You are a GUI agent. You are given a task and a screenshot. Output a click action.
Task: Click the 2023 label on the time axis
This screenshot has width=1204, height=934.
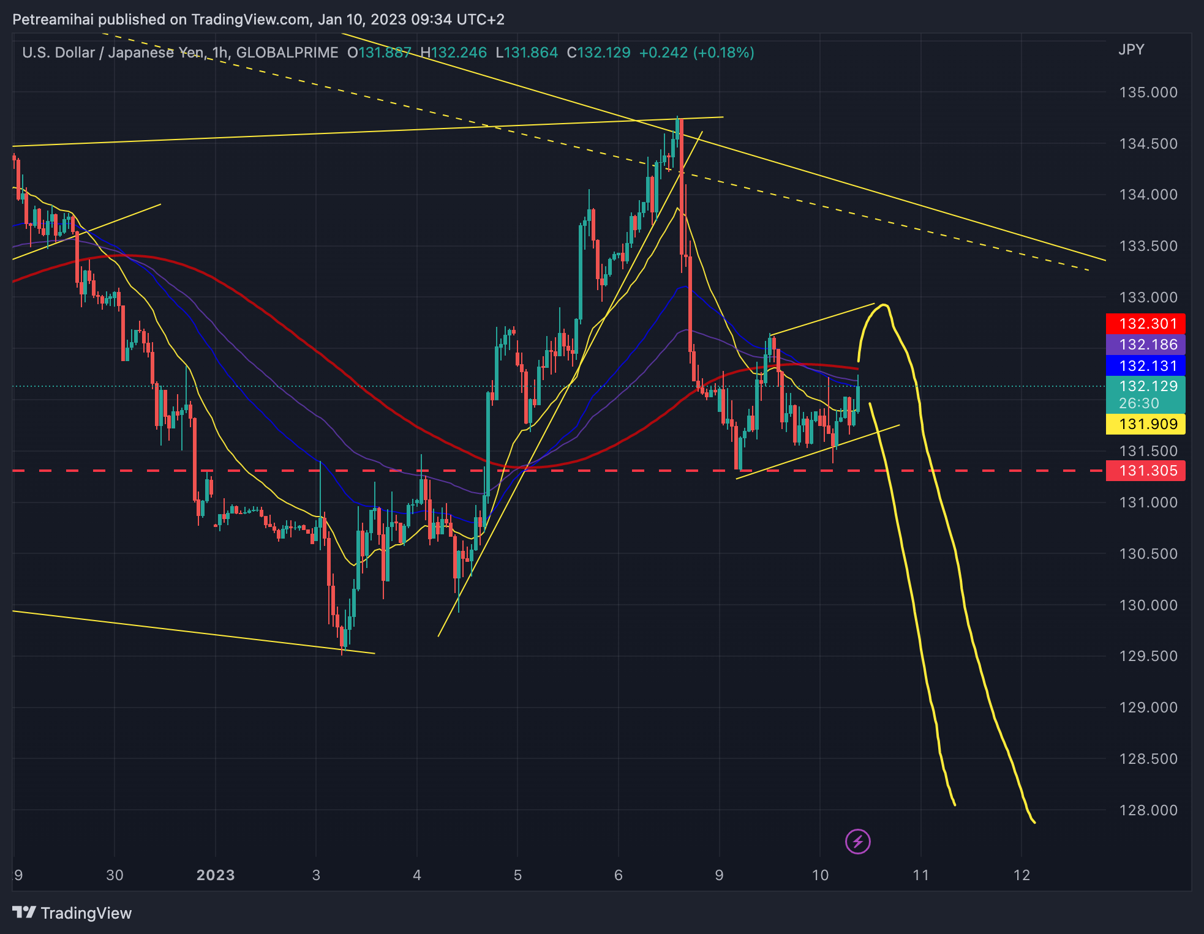216,875
